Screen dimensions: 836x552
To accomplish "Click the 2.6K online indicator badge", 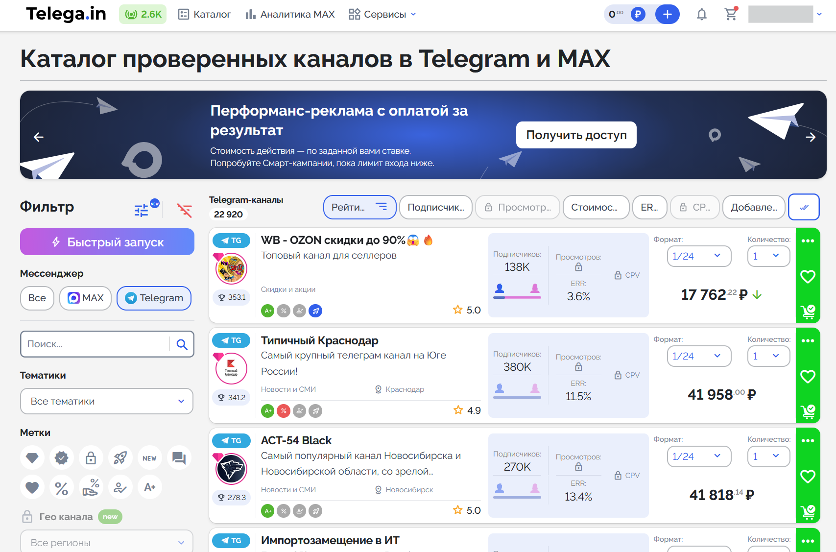I will click(143, 14).
